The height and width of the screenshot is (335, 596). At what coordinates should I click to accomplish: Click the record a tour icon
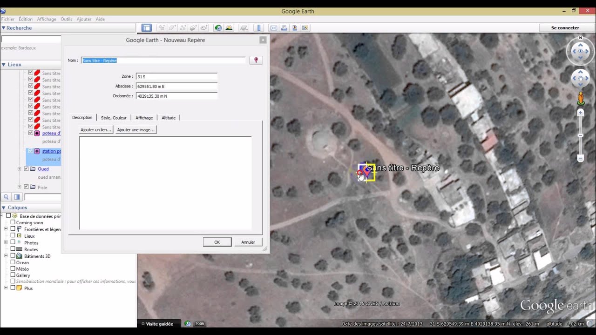(x=204, y=28)
